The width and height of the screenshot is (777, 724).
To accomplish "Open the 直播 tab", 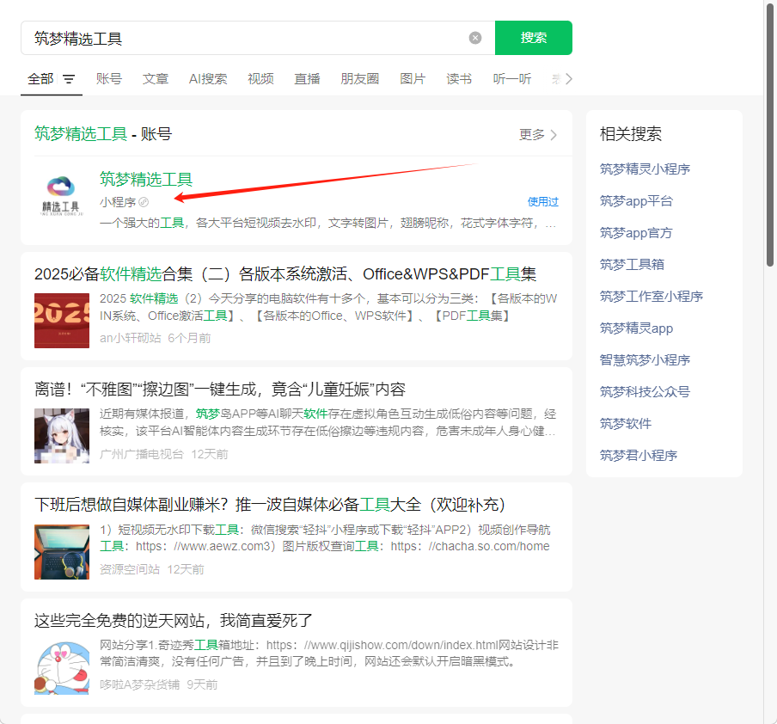I will [x=307, y=79].
